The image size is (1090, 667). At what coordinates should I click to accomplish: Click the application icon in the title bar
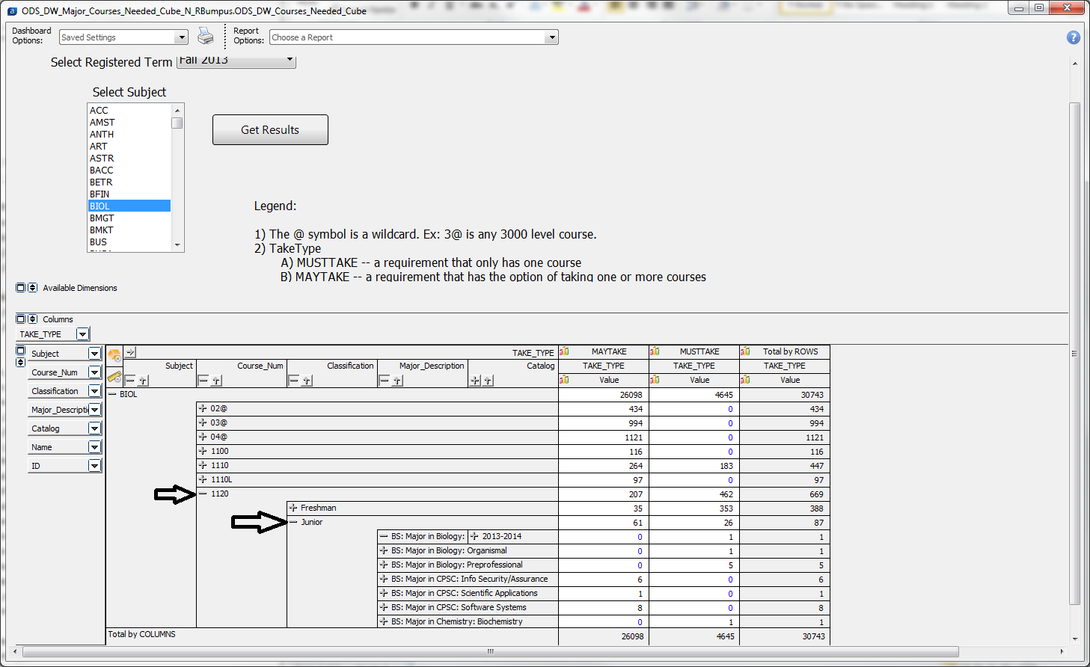12,10
